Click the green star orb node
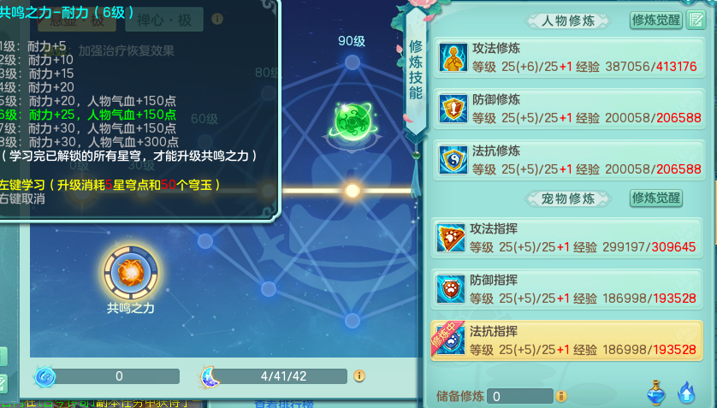Viewport: 717px width, 408px height. tap(353, 121)
